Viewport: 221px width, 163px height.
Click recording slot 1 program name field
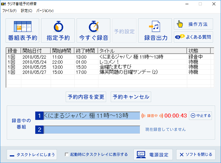pos(92,116)
